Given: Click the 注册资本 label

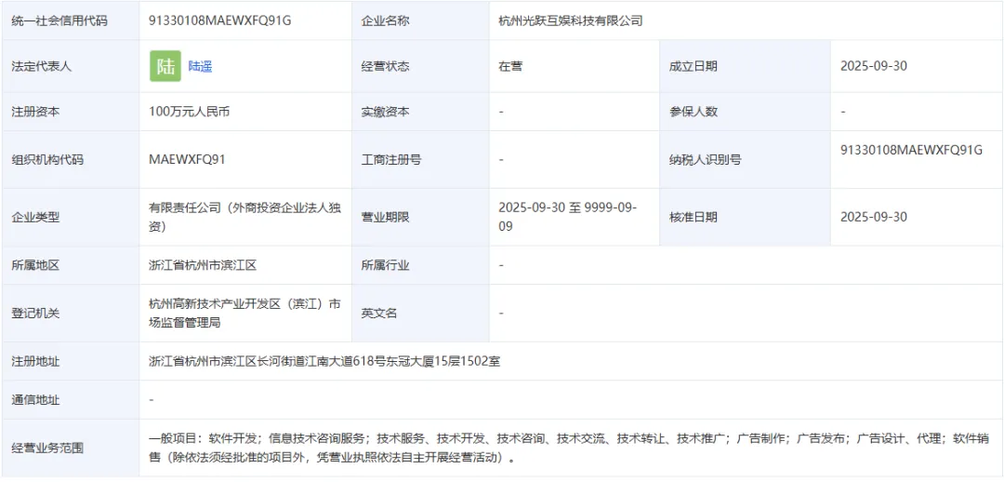Looking at the screenshot, I should [36, 112].
